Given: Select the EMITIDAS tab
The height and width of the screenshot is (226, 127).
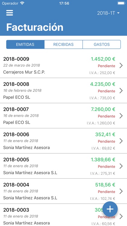Looking at the screenshot, I should tap(25, 44).
